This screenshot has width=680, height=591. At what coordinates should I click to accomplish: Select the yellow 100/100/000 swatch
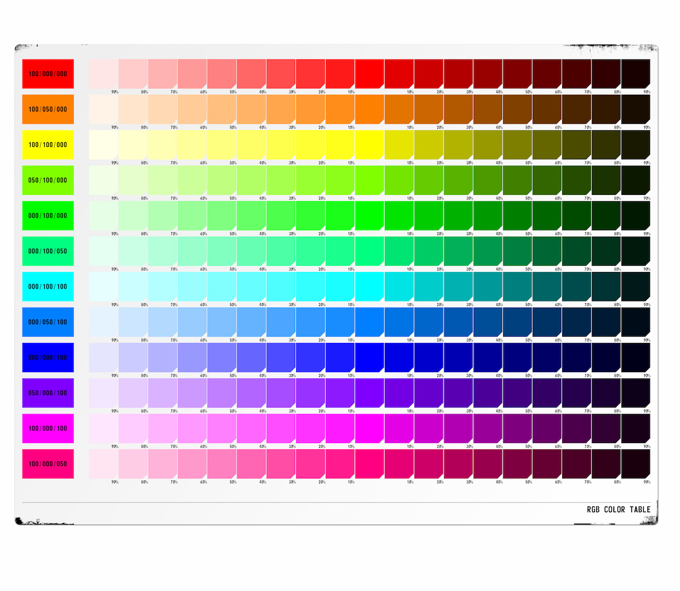(48, 144)
